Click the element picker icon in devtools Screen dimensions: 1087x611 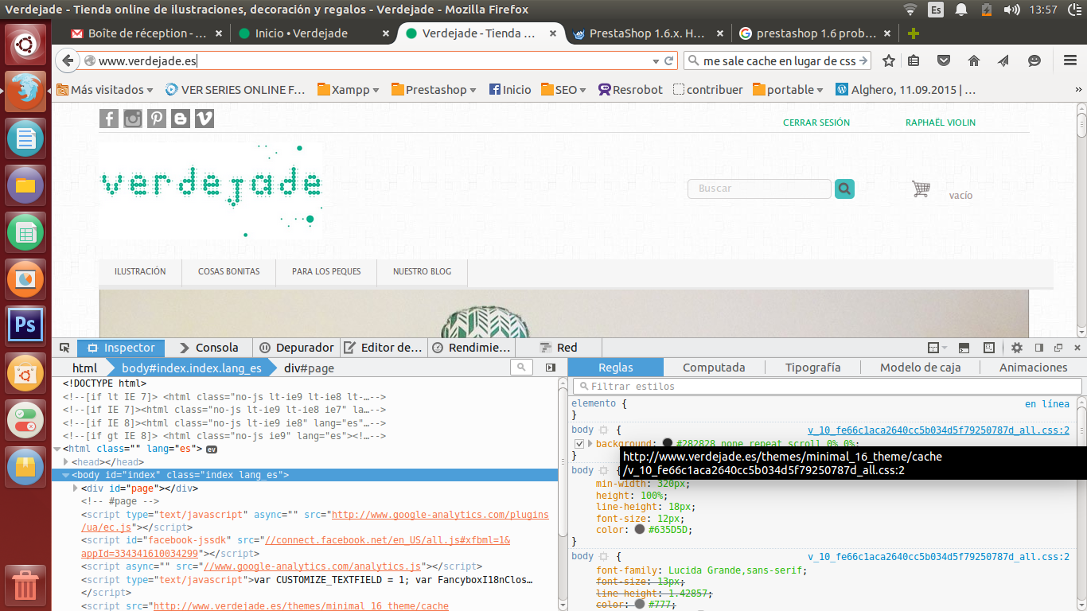point(65,348)
